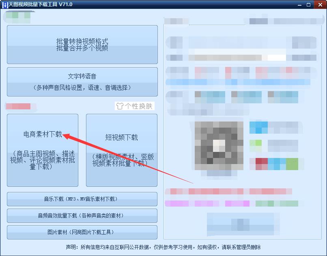The height and width of the screenshot is (256, 327).
Task: Open the 短视频下载 short video downloader
Action: 120,138
